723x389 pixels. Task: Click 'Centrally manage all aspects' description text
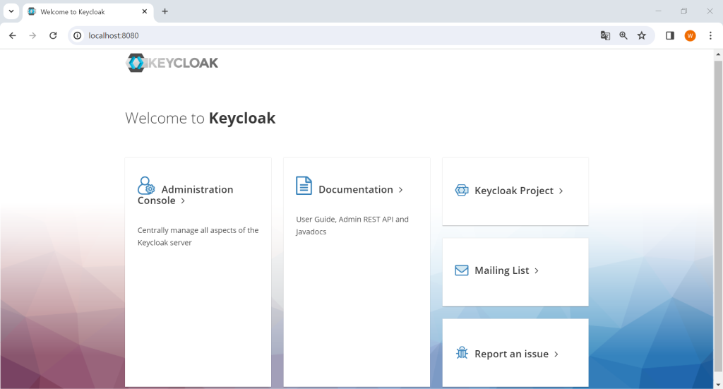[x=198, y=236]
